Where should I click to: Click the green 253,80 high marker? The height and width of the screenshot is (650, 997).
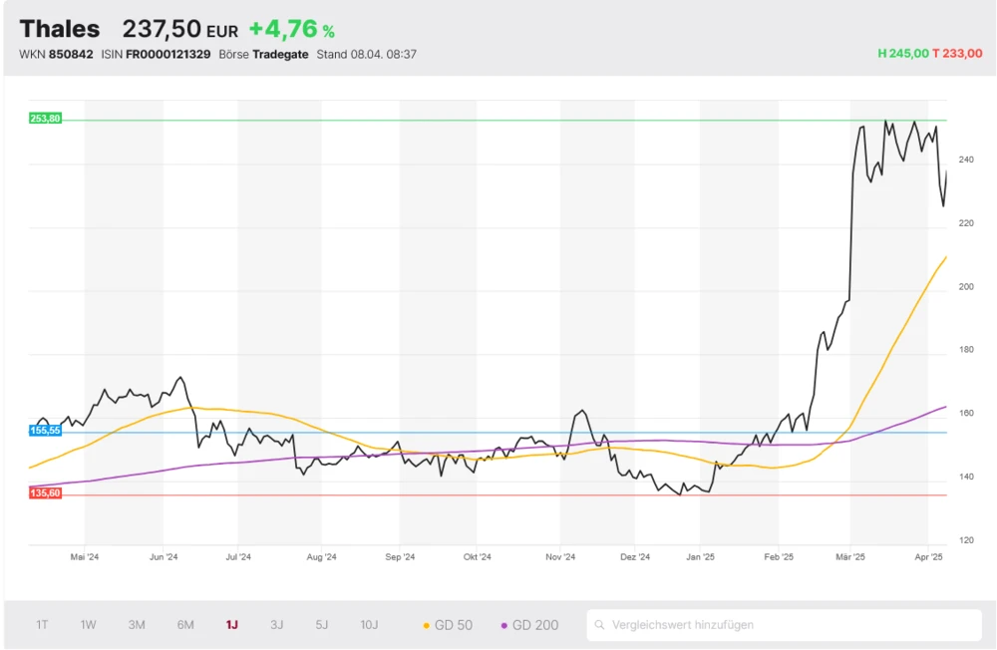tap(46, 119)
